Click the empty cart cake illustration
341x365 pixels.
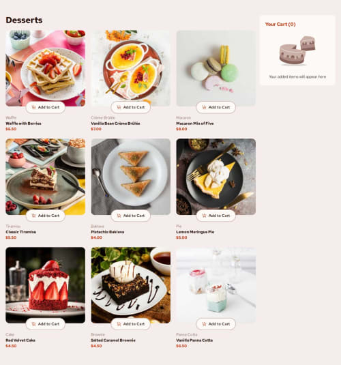tap(297, 50)
